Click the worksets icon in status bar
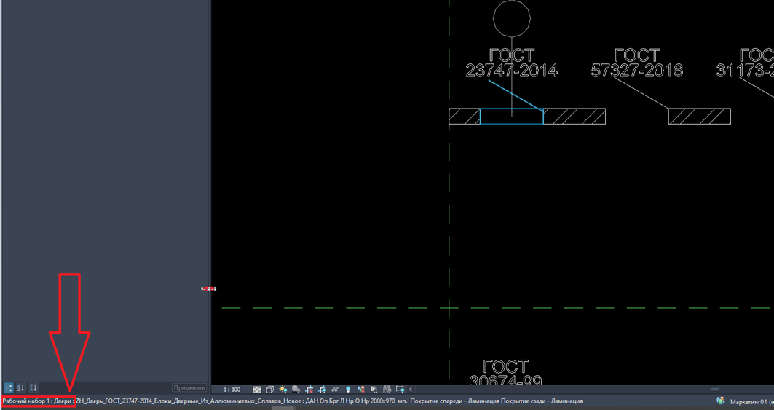This screenshot has width=774, height=410. click(721, 401)
